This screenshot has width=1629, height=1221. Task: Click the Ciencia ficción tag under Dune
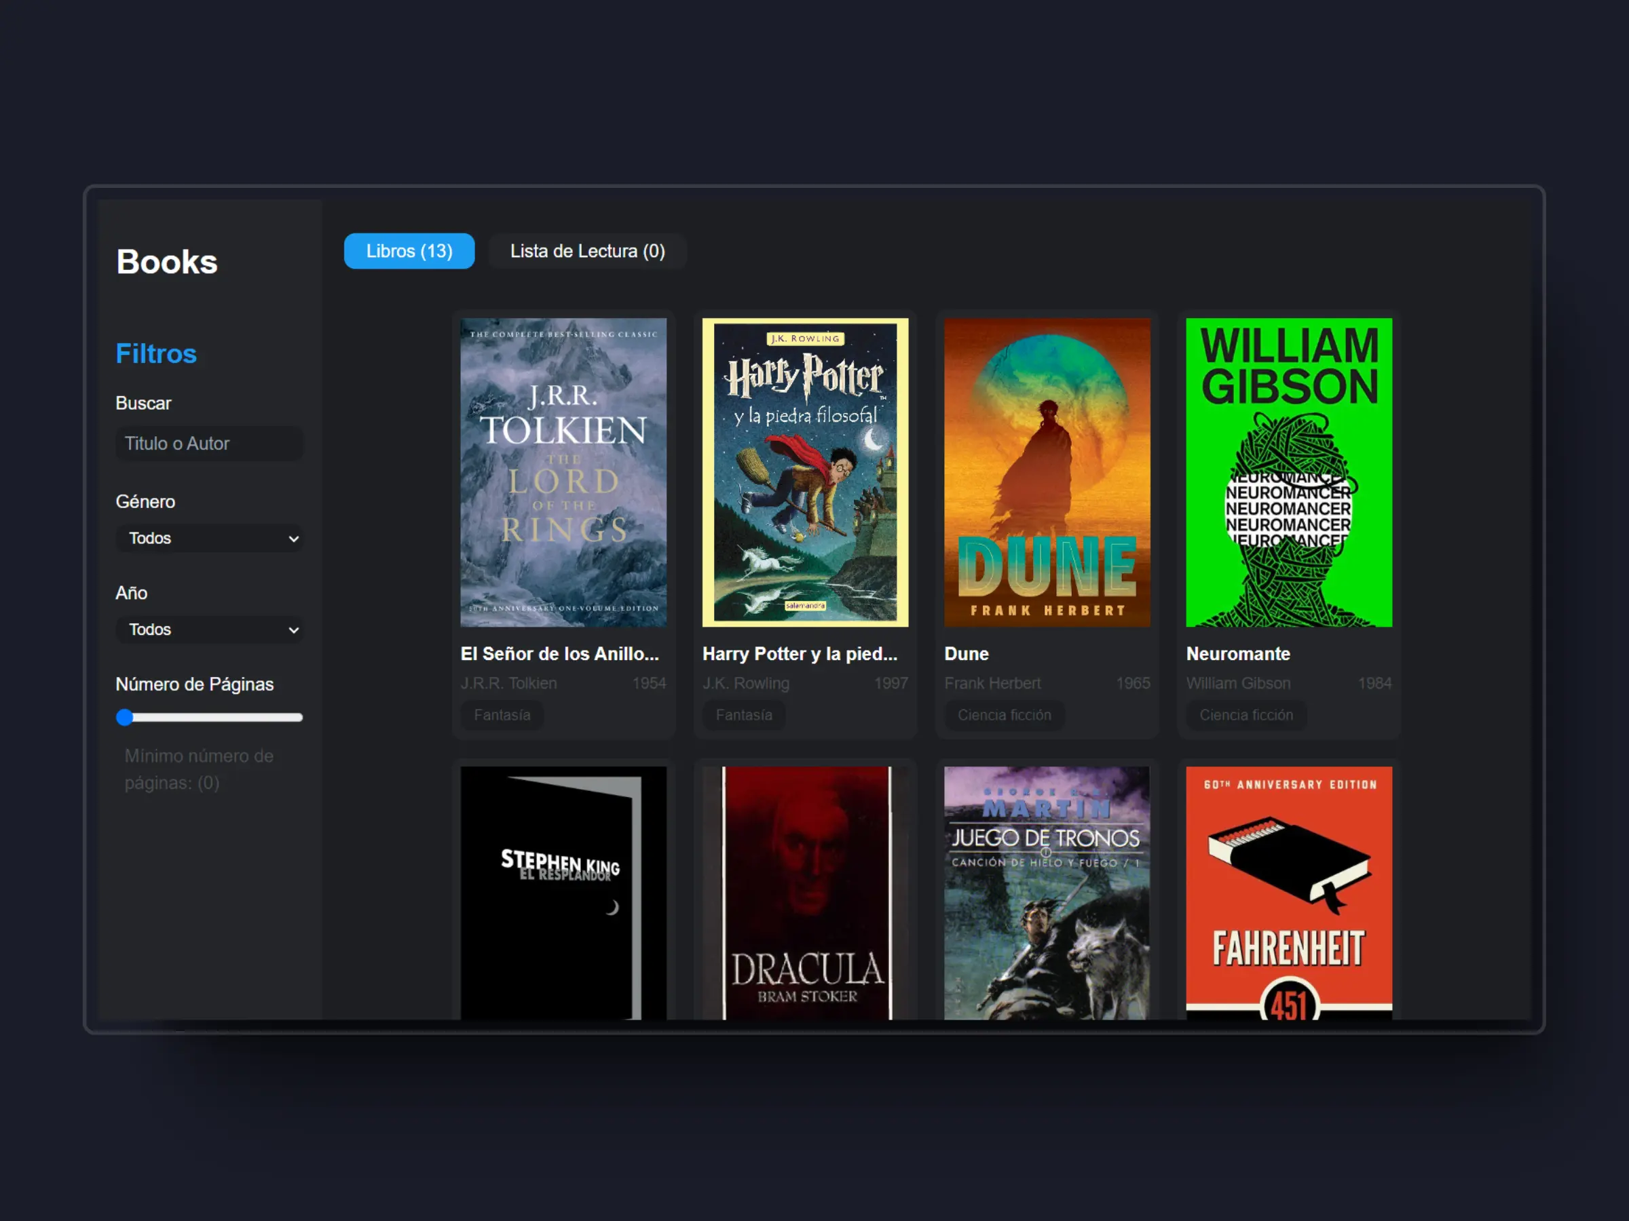(1005, 715)
